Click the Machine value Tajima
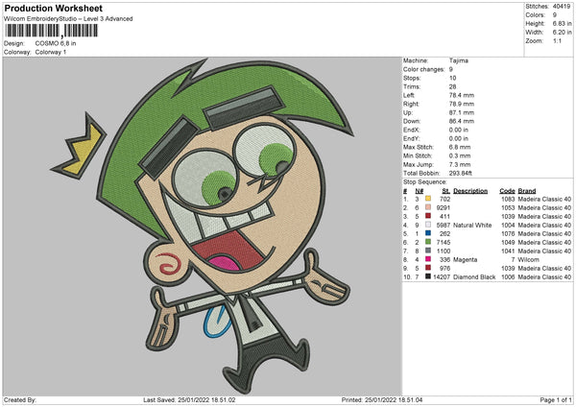 (x=459, y=61)
